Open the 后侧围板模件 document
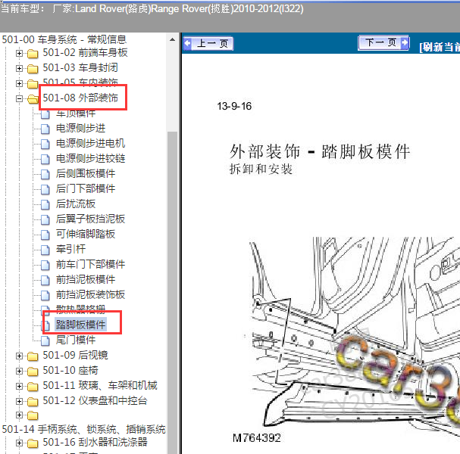The width and height of the screenshot is (460, 454). [86, 174]
